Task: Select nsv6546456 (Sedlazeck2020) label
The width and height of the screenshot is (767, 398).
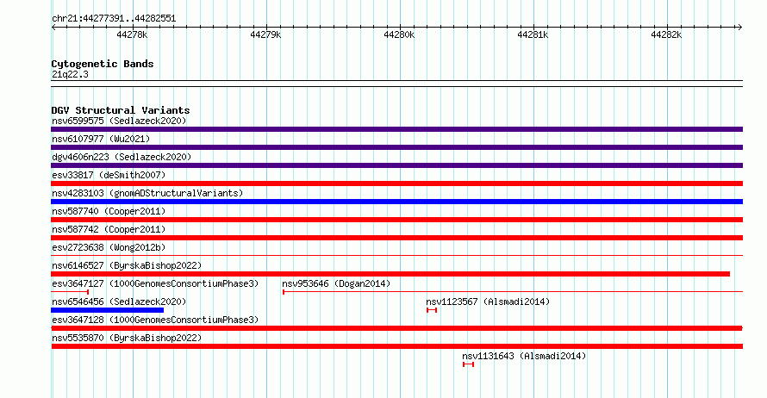Action: click(119, 302)
